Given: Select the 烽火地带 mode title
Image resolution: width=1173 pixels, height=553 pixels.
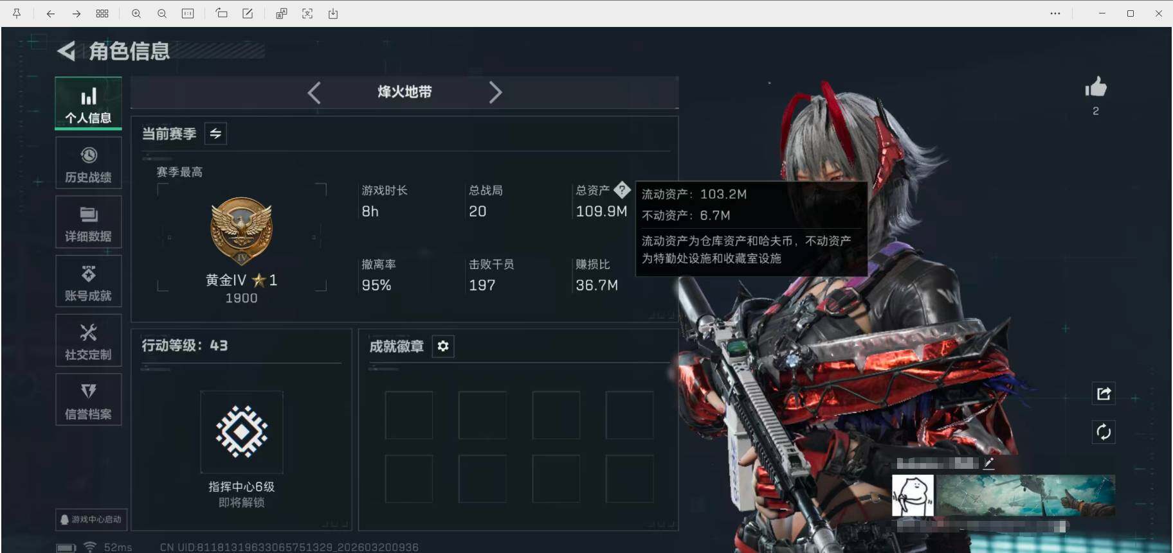Looking at the screenshot, I should point(405,92).
